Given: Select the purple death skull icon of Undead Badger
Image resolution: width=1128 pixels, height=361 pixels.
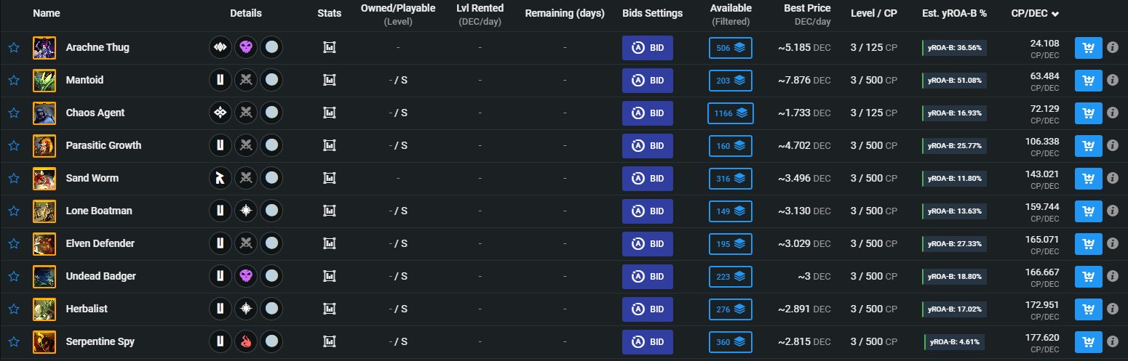Looking at the screenshot, I should pyautogui.click(x=246, y=277).
